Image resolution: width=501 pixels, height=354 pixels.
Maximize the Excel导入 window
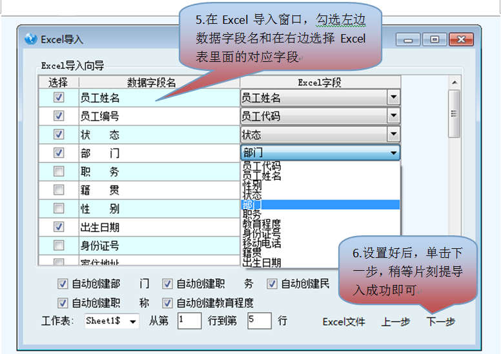tap(435, 39)
